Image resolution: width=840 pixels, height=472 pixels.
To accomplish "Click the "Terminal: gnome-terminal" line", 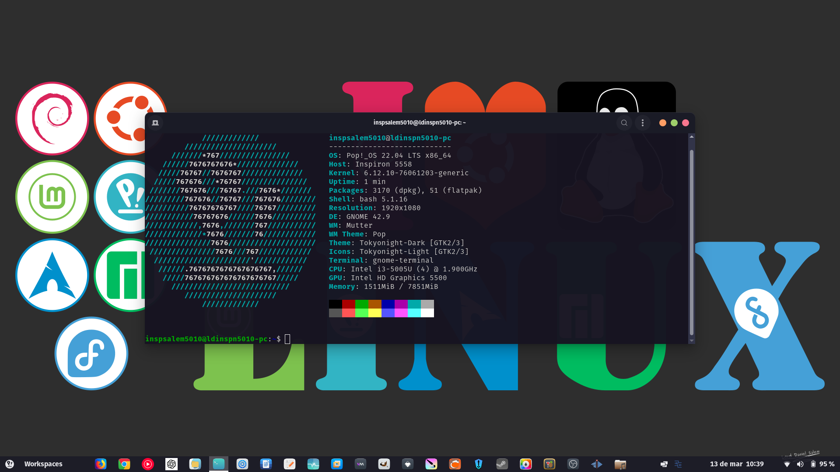I will 381,260.
